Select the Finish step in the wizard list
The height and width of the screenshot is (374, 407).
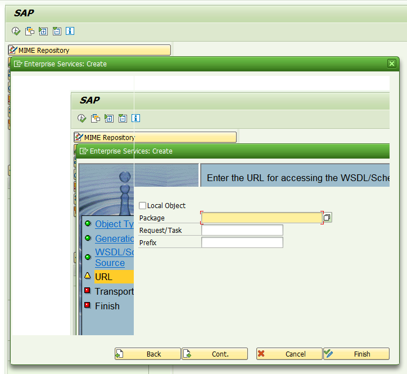(x=107, y=306)
